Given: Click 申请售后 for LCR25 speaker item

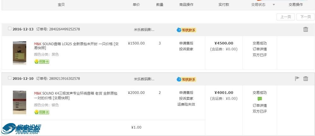Looking at the screenshot, I should [186, 43].
